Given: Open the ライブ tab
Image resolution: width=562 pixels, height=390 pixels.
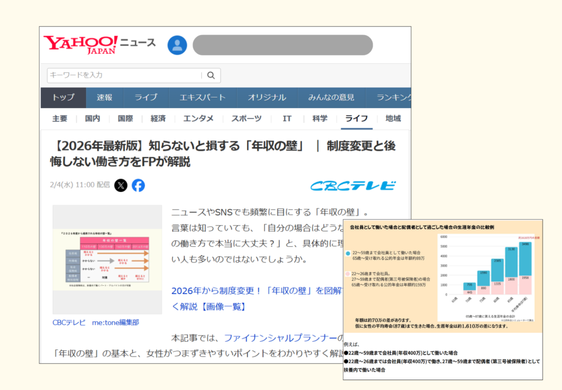Looking at the screenshot, I should click(145, 98).
